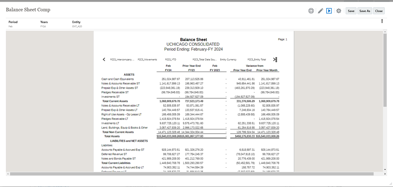Click the 'Total Non Current Assets' label
This screenshot has height=187, width=393.
coord(118,132)
